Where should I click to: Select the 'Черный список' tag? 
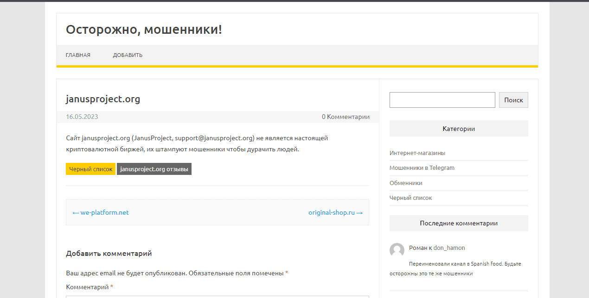(x=90, y=168)
